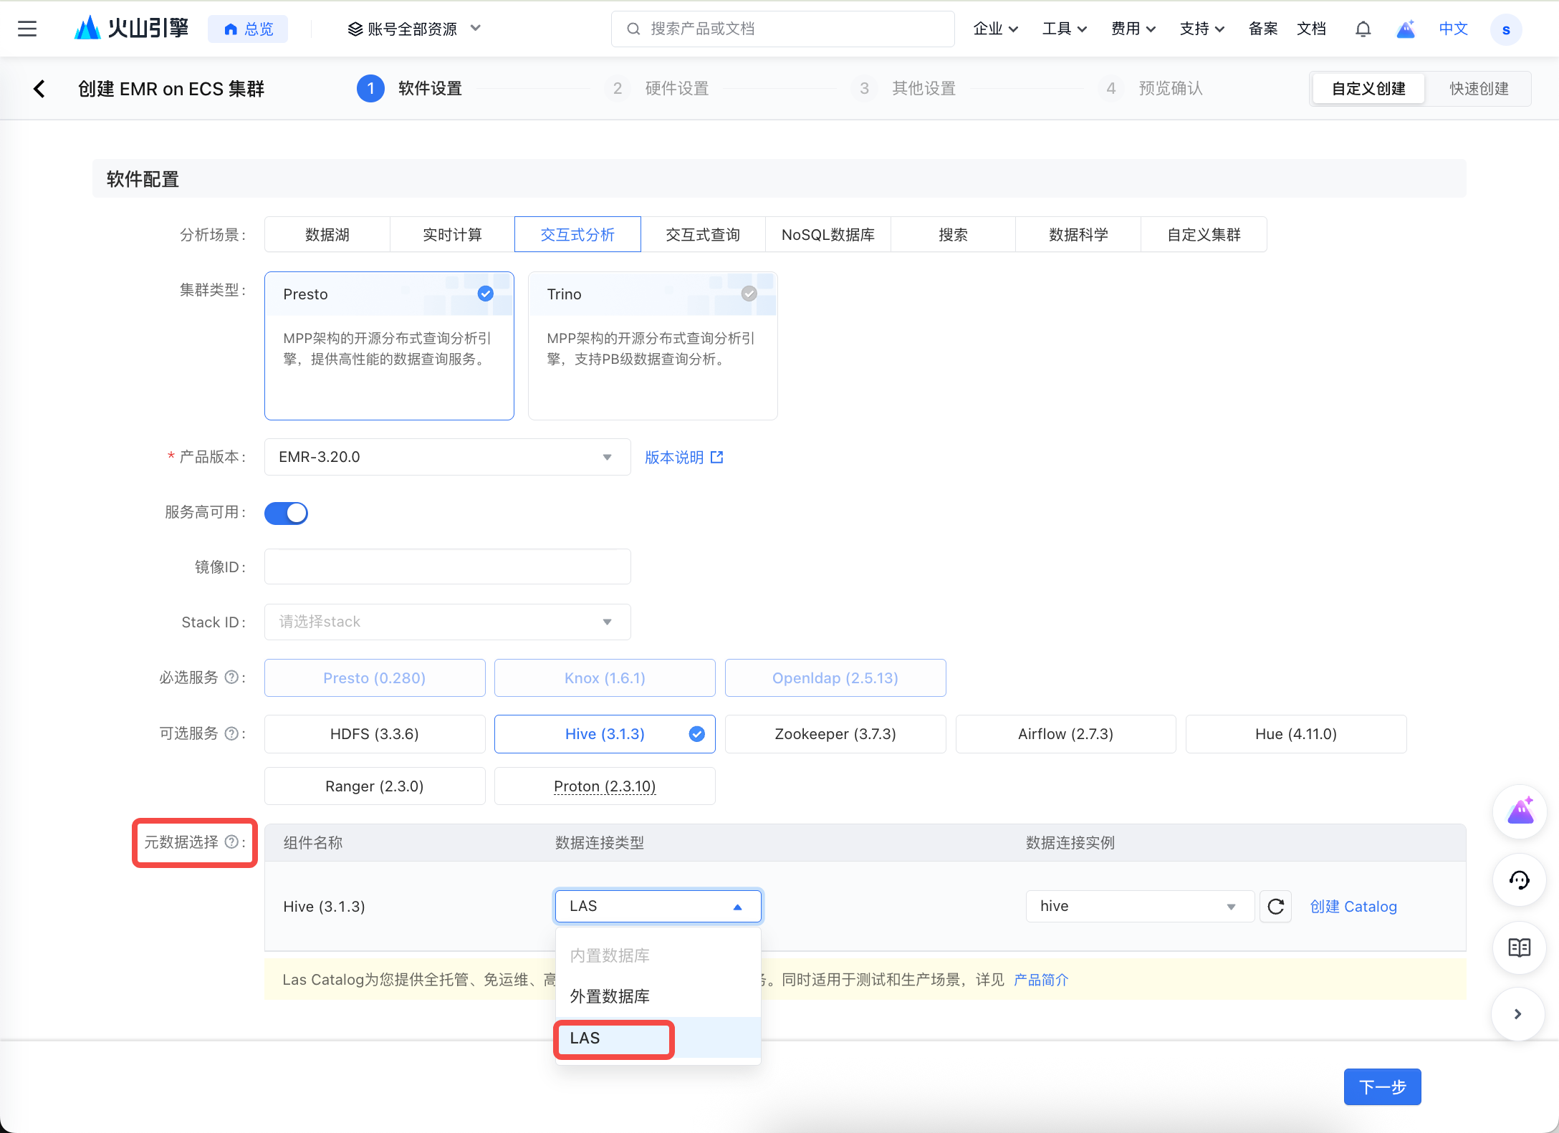Click the refresh icon next to hive dropdown
The height and width of the screenshot is (1133, 1559).
pos(1275,907)
